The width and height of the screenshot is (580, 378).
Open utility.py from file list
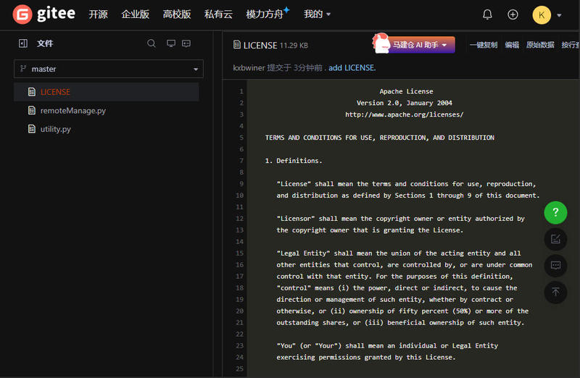tap(55, 129)
